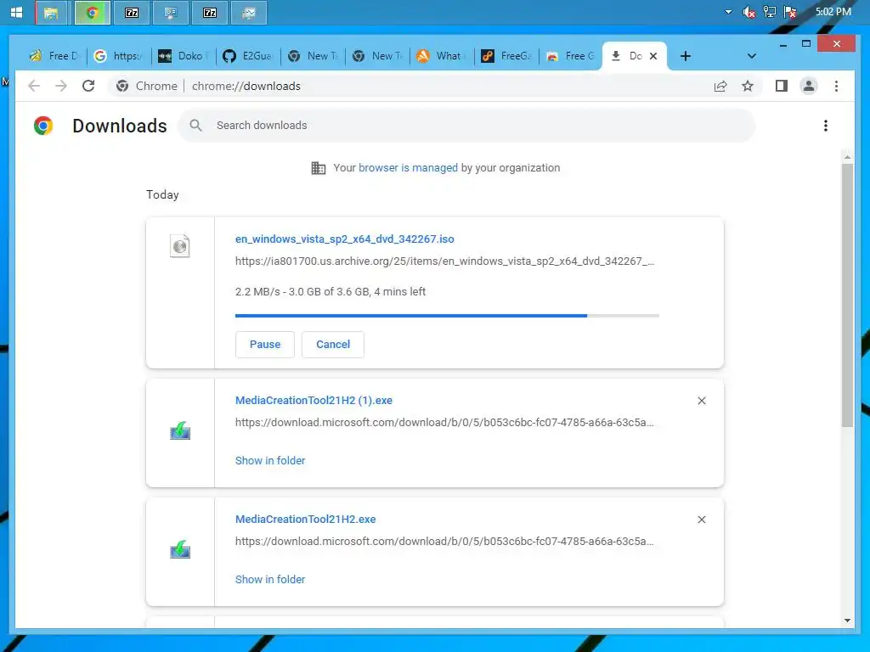Switch to the Google https tab
This screenshot has height=652, width=870.
pos(119,56)
